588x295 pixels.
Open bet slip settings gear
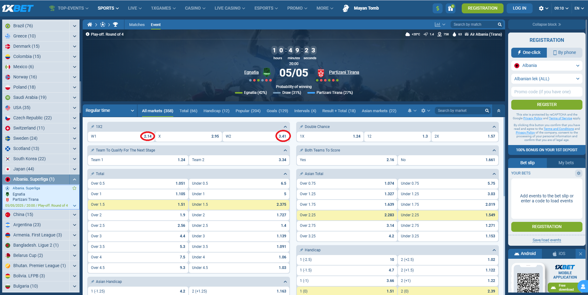tap(578, 173)
